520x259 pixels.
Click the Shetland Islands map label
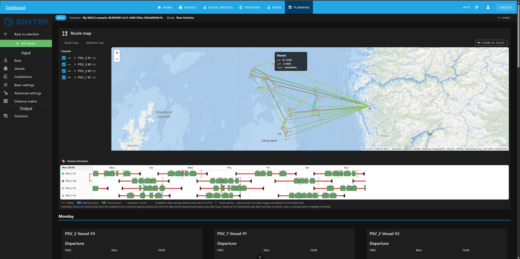coord(163,114)
